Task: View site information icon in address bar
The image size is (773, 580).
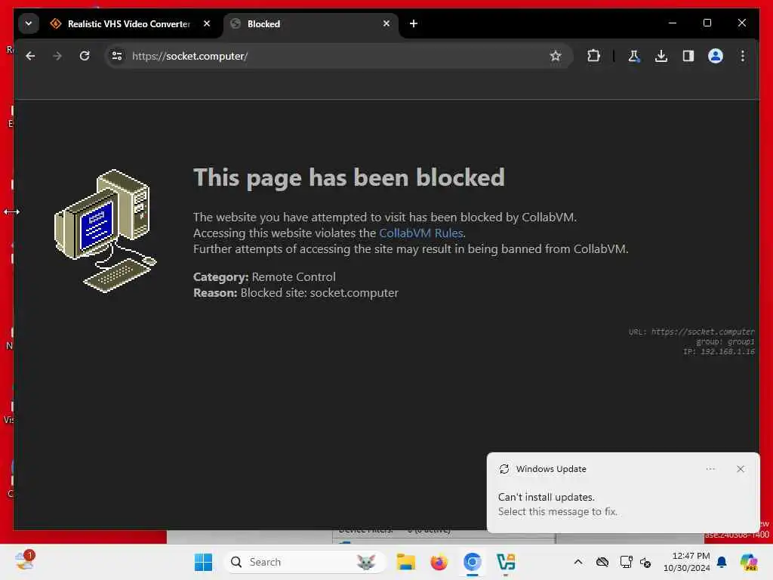Action: coord(117,56)
